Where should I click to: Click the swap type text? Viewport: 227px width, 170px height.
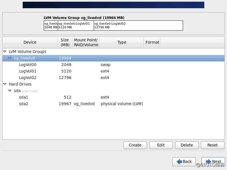(106, 65)
